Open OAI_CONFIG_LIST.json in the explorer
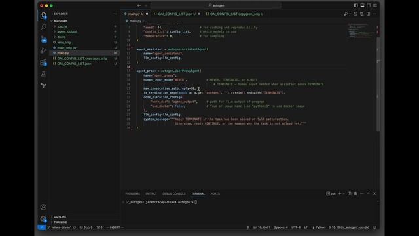The image size is (419, 236). pos(74,64)
